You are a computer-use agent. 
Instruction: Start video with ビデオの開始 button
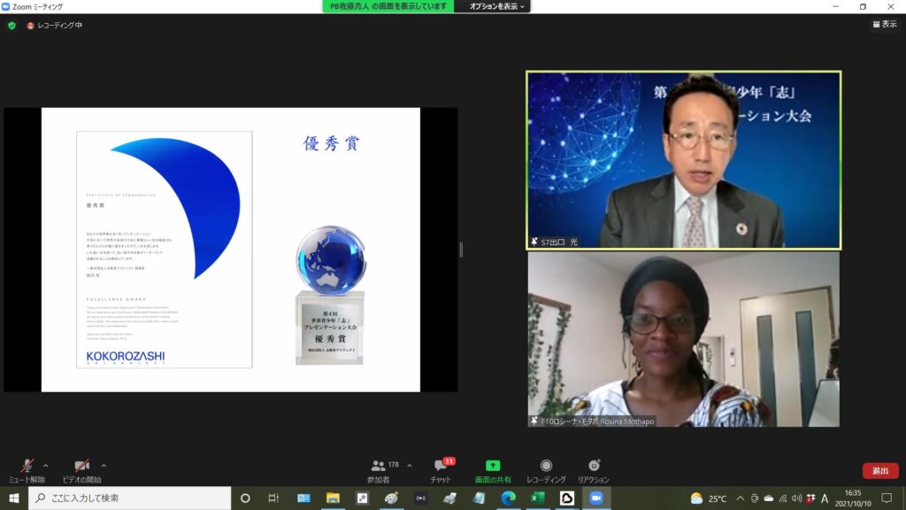[81, 471]
